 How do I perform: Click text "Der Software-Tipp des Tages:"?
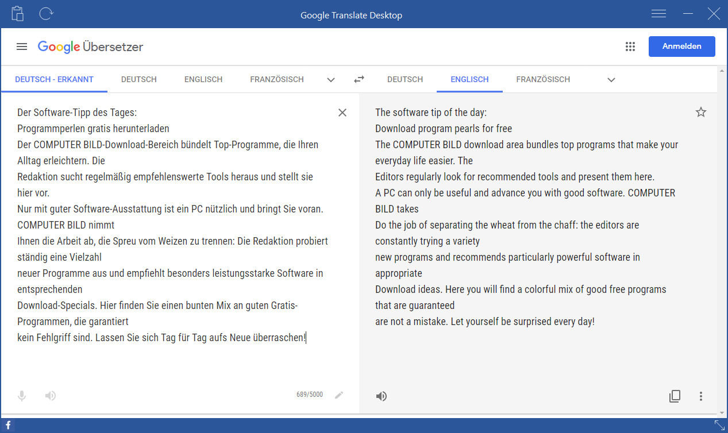pyautogui.click(x=77, y=113)
